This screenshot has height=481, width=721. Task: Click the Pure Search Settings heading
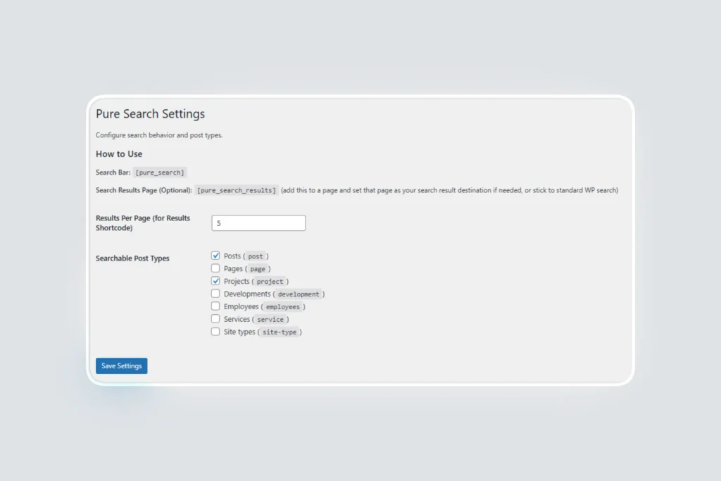[x=151, y=113]
